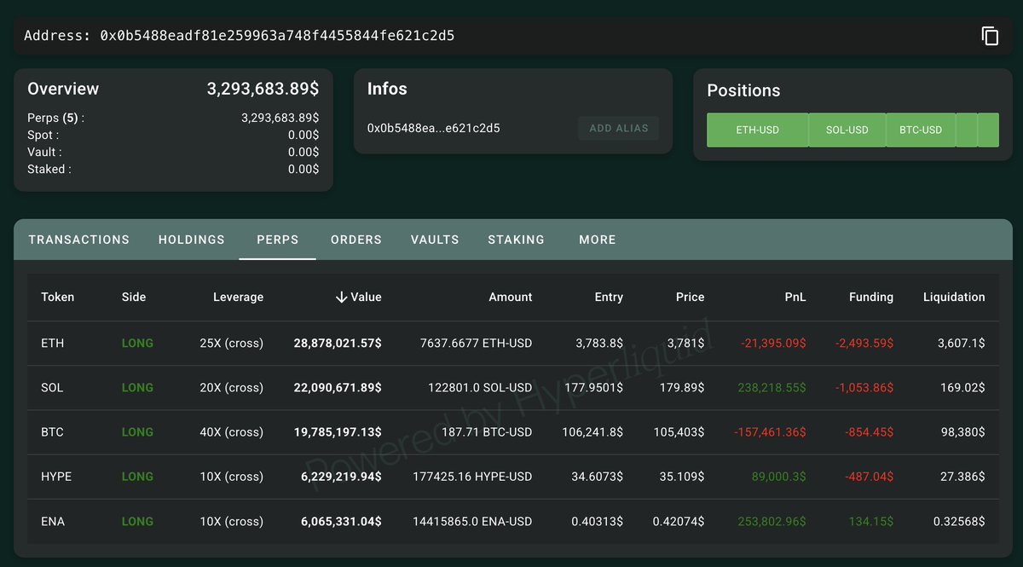This screenshot has width=1023, height=567.
Task: Switch to the HOLDINGS tab
Action: [x=192, y=240]
